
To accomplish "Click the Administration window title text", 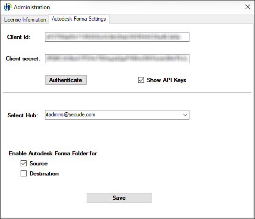I will [32, 7].
